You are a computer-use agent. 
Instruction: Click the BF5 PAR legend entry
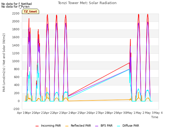(104, 126)
